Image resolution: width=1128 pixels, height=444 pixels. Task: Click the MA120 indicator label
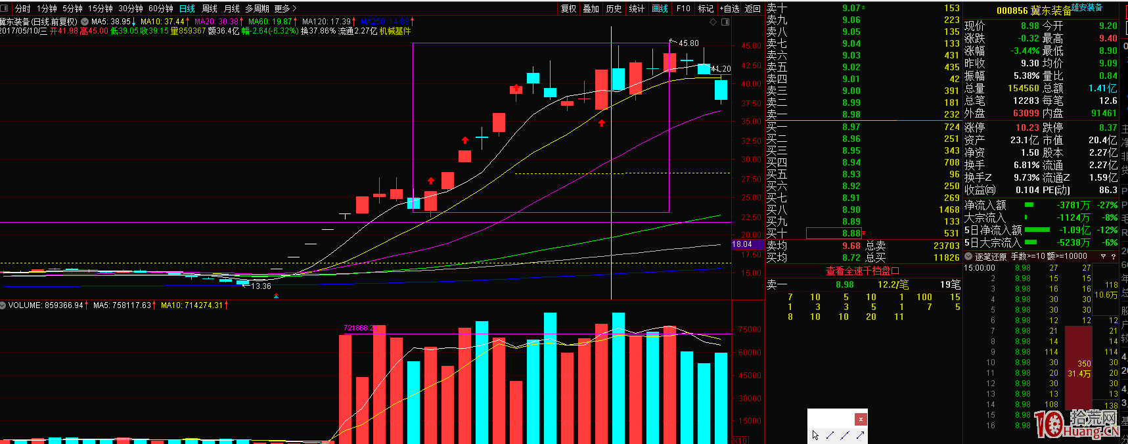pos(329,22)
